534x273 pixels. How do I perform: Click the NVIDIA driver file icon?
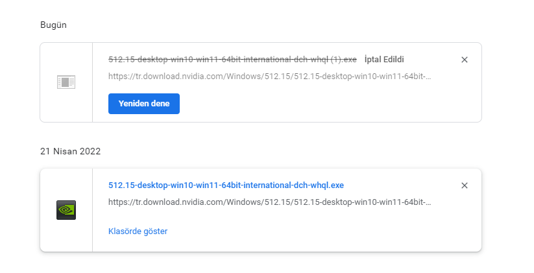pos(66,209)
